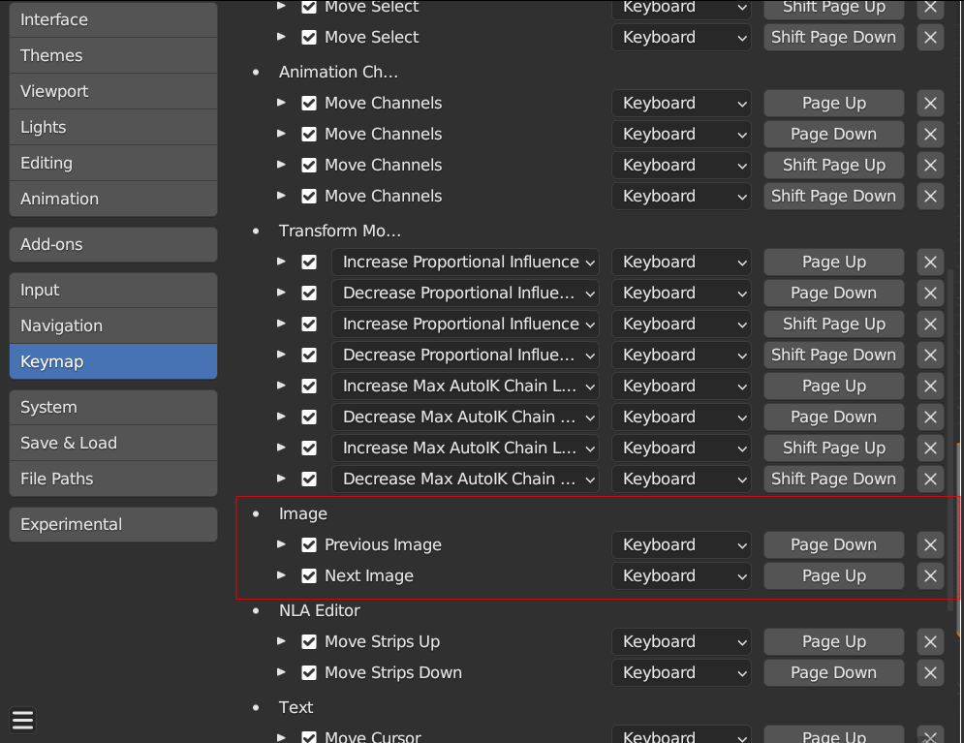Remove the Move Strips Down shortcut
Screen dimensions: 964x743
[x=929, y=672]
